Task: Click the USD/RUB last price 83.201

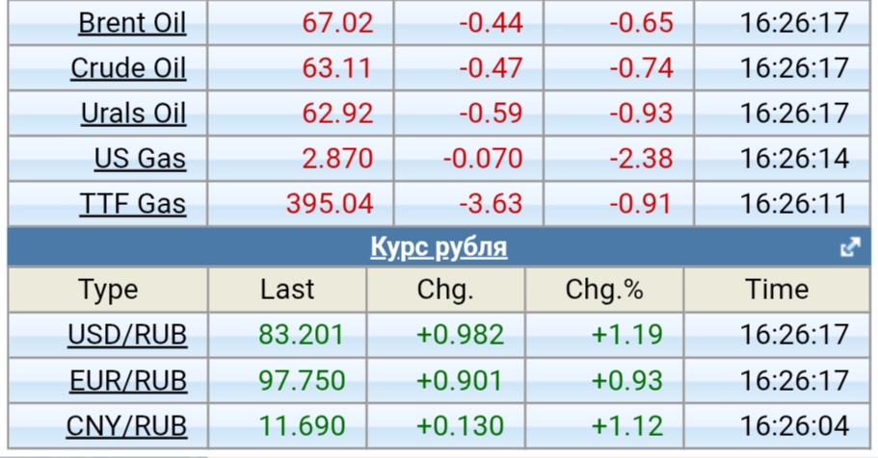Action: click(x=302, y=335)
